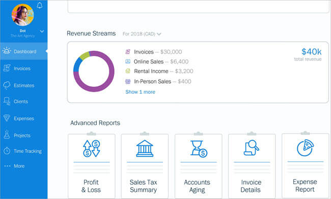Click the three dots More icon

coord(8,166)
